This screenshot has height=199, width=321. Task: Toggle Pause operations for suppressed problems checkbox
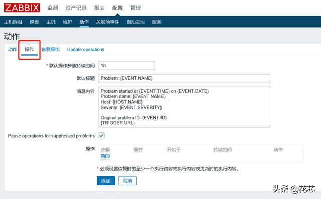101,135
